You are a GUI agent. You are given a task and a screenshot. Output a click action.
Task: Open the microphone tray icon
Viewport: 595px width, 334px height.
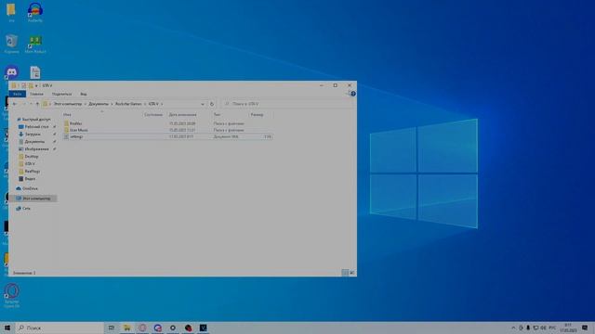(528, 328)
